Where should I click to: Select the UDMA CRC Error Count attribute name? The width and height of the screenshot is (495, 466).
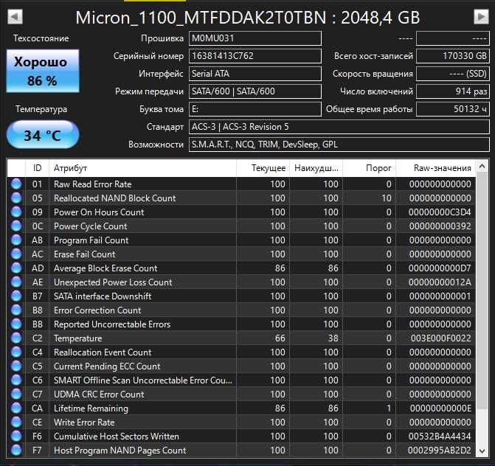point(99,394)
